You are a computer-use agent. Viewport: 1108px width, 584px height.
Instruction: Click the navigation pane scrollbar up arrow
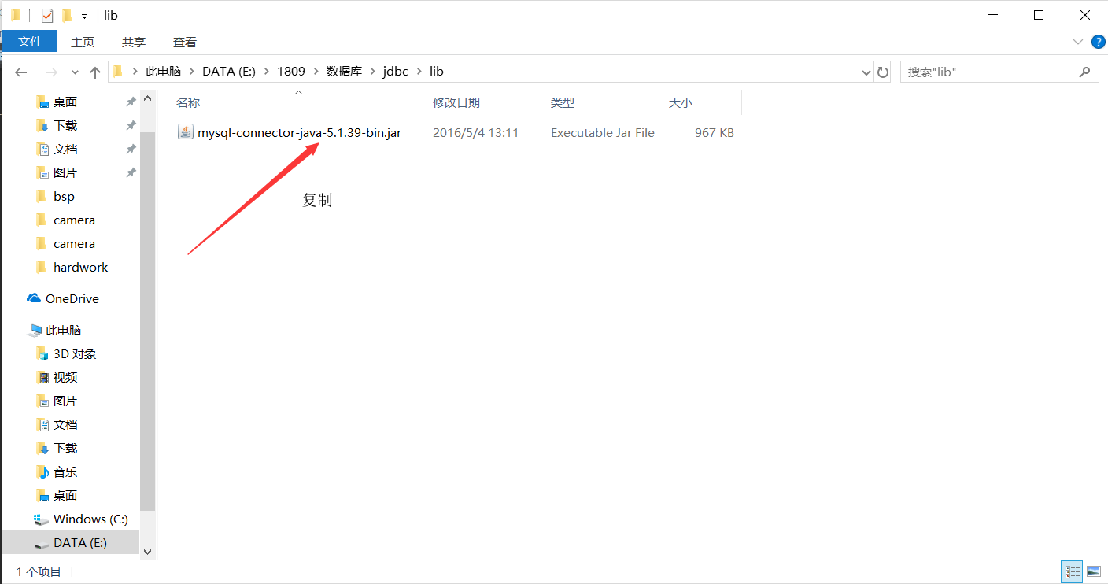pyautogui.click(x=148, y=99)
